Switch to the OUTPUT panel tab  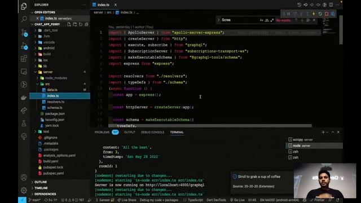click(130, 132)
